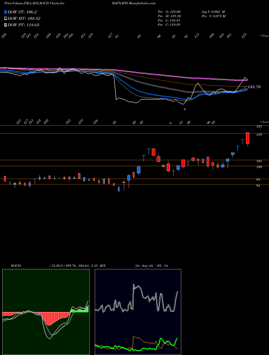Click the 133 price level label
Image resolution: width=269 pixels, height=355 pixels.
259,127
